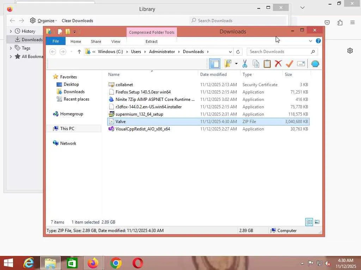The image size is (361, 270).
Task: Click the Email envelope icon in toolbar
Action: [301, 64]
